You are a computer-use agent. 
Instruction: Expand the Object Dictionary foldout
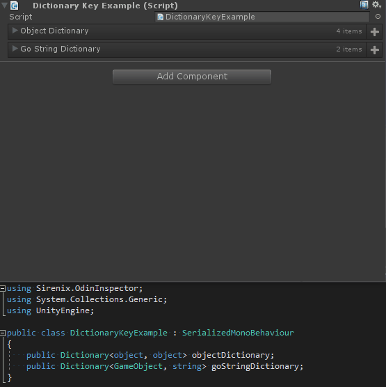click(x=15, y=31)
